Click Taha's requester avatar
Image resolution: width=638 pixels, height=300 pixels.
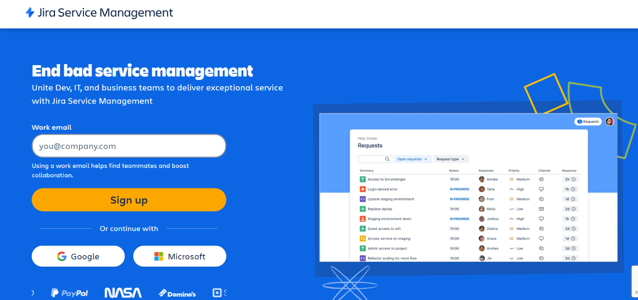coord(482,189)
